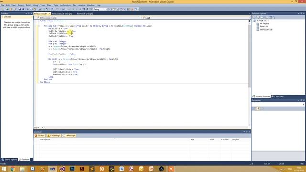Image resolution: width=306 pixels, height=172 pixels.
Task: Collapse the frmSuccess_Load Sub outline
Action: click(x=38, y=26)
